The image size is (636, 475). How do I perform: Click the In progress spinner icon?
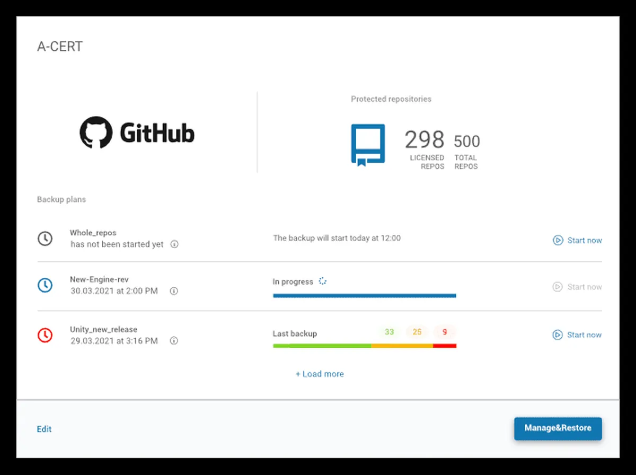(x=322, y=281)
